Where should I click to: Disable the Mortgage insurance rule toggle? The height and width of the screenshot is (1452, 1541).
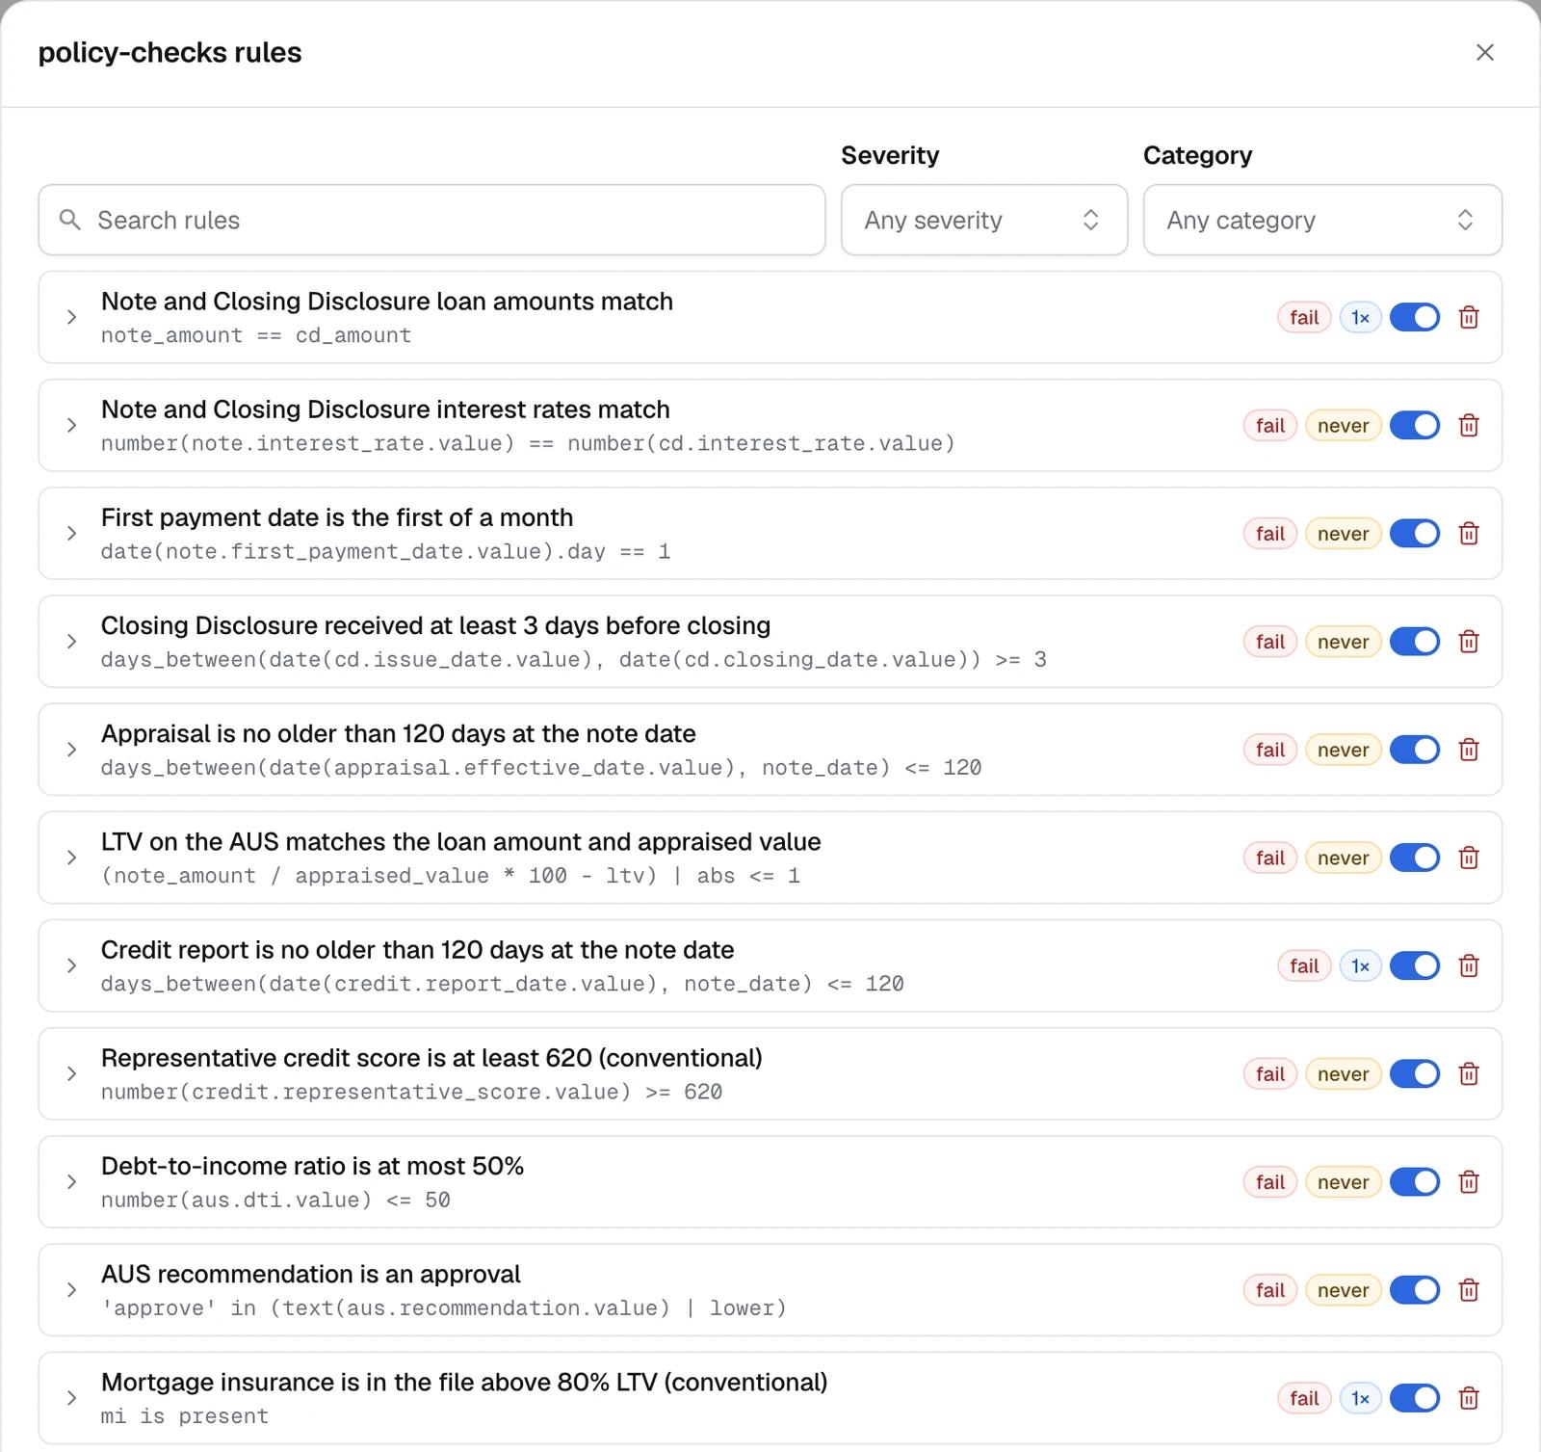coord(1415,1398)
